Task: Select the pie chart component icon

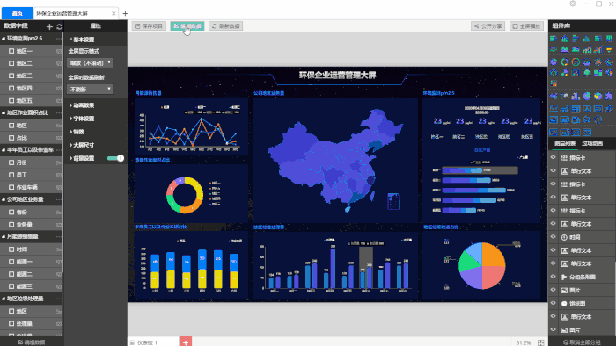Action: pos(554,61)
